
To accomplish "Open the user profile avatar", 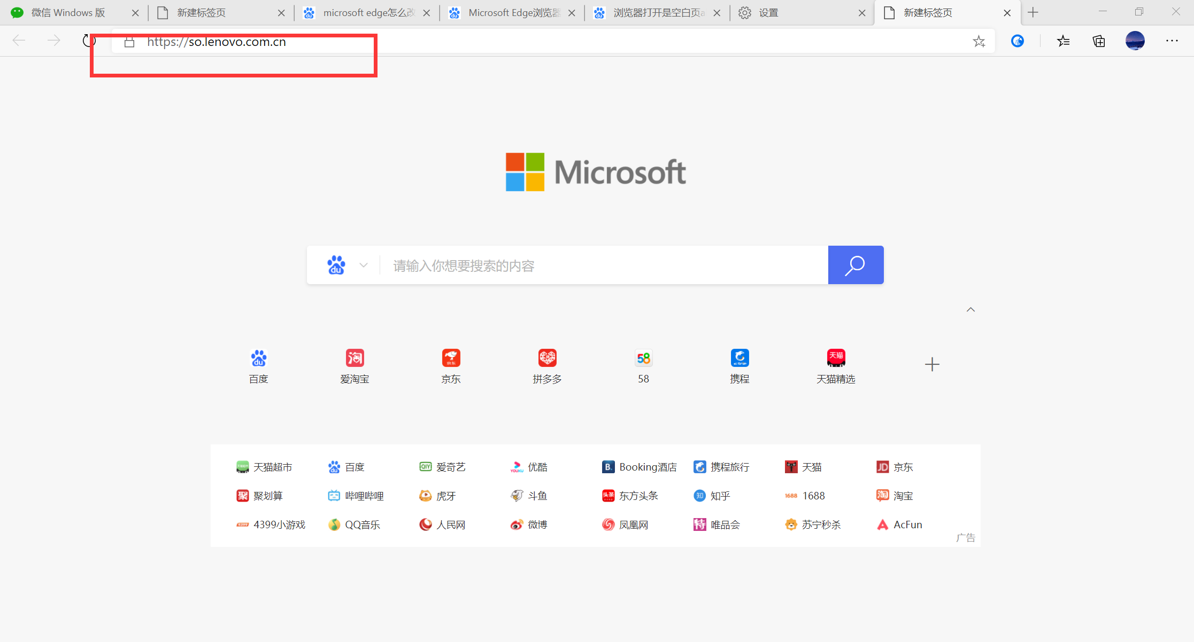I will click(x=1135, y=41).
